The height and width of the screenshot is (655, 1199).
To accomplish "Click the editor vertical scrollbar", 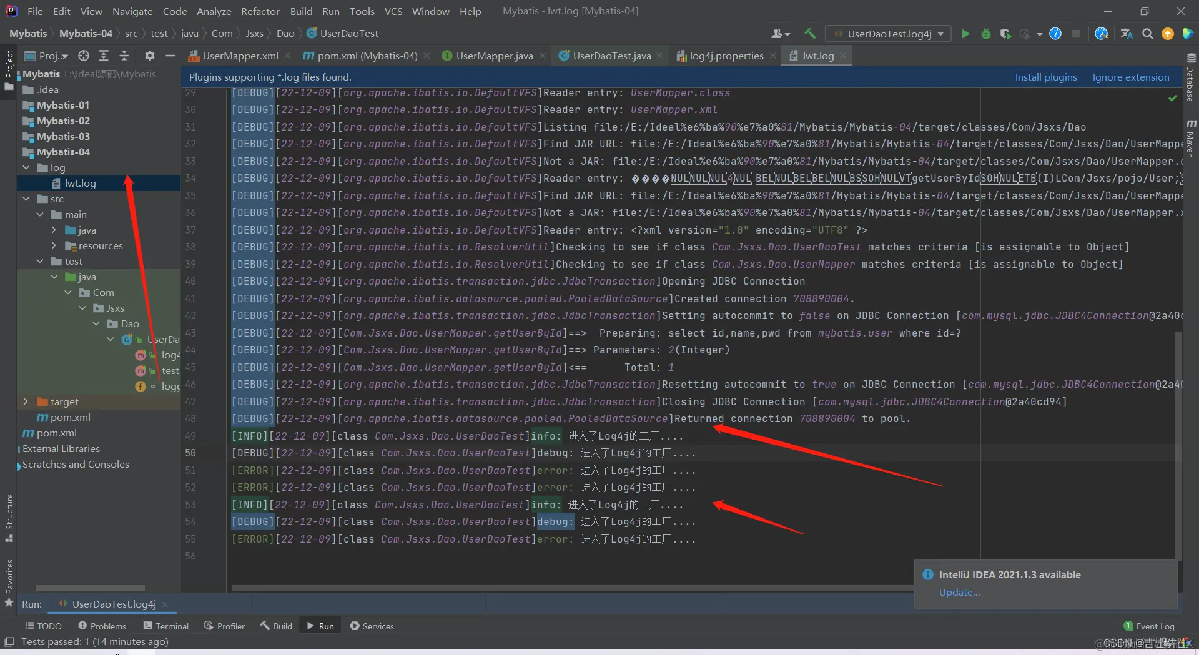I will pyautogui.click(x=1178, y=445).
